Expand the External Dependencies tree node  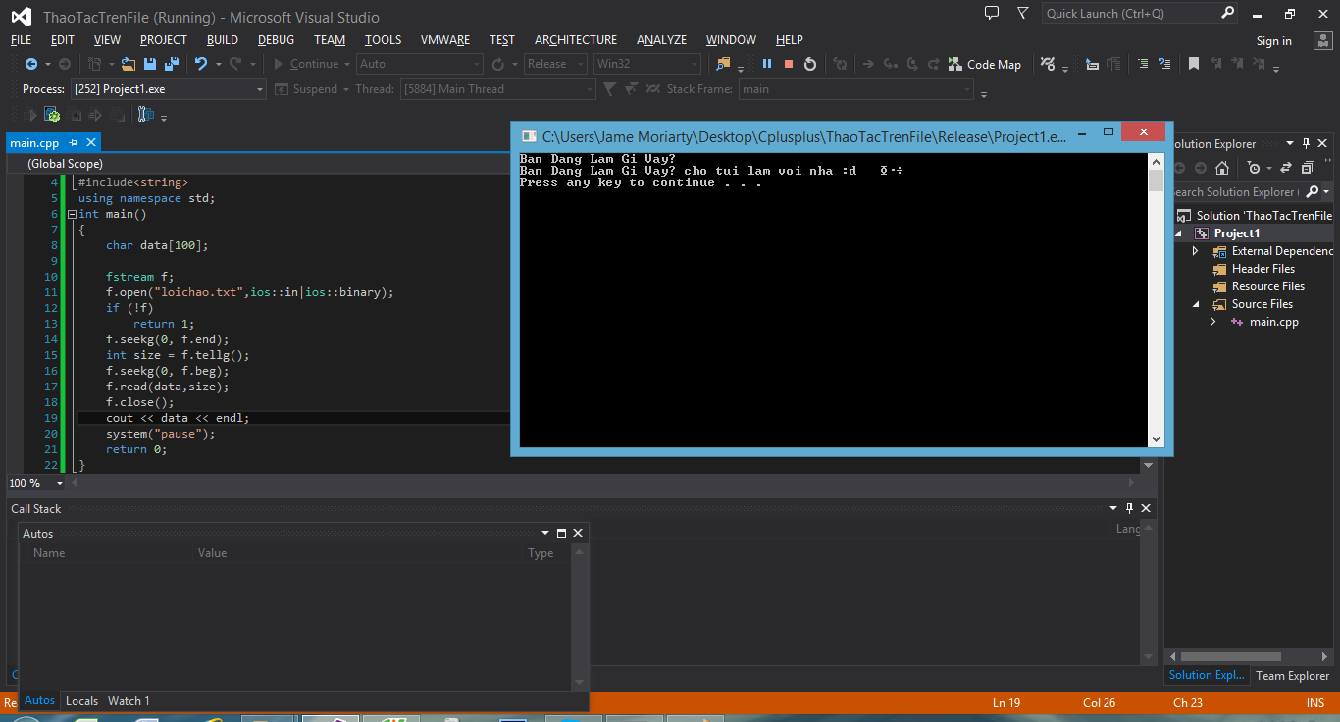(x=1195, y=251)
